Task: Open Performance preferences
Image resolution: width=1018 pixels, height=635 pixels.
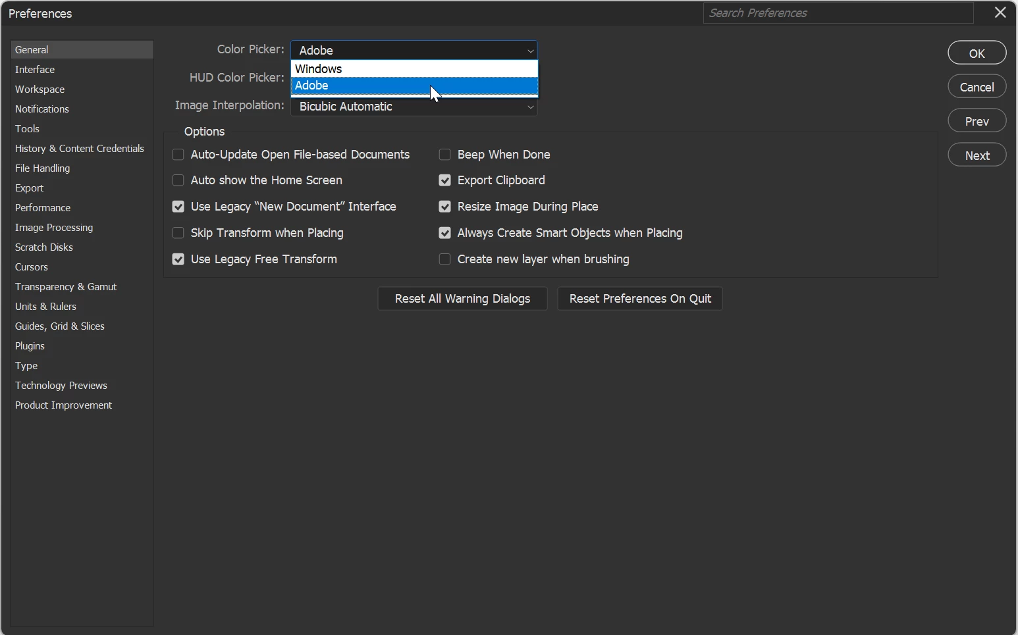Action: [82, 208]
